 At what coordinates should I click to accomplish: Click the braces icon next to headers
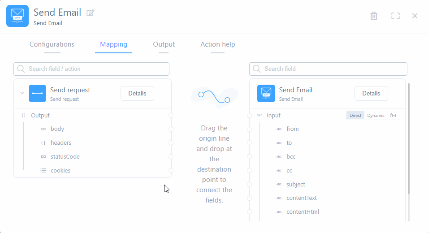[x=43, y=143]
